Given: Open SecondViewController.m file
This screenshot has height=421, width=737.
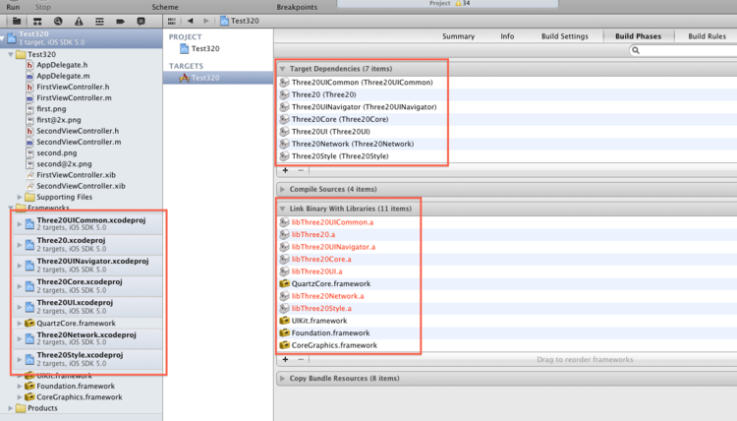Looking at the screenshot, I should click(x=79, y=142).
